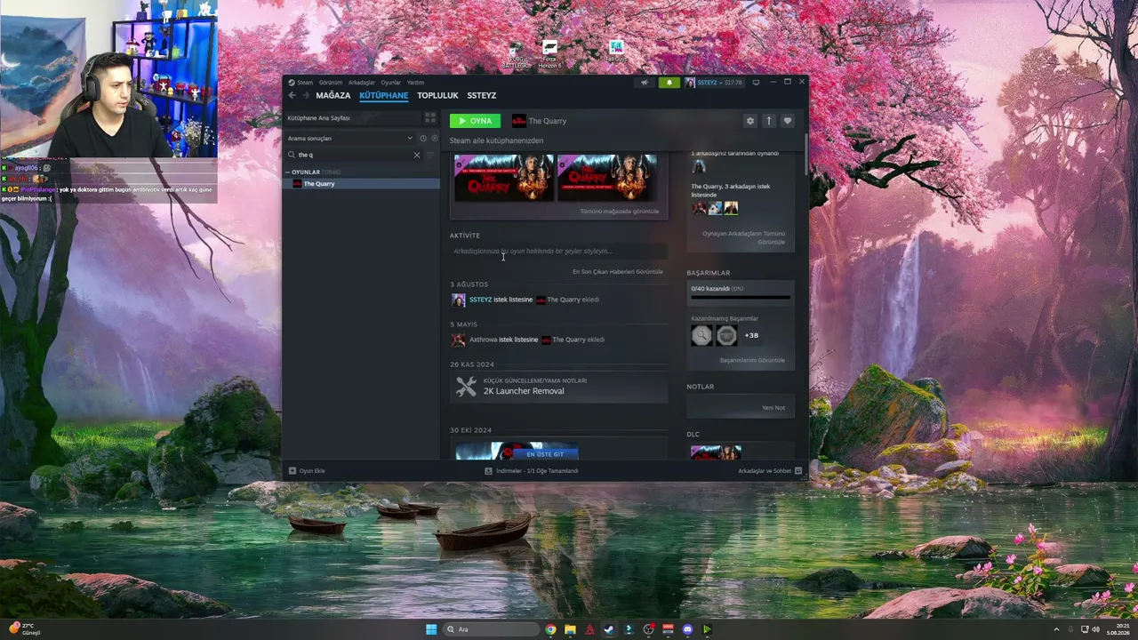The image size is (1138, 640).
Task: Open the Arkadaşlar menu
Action: pos(362,83)
